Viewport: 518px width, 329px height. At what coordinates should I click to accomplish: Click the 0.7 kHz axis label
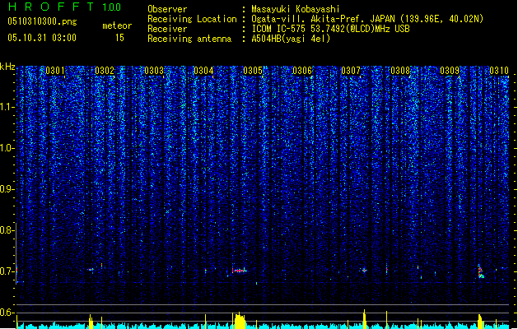click(7, 271)
